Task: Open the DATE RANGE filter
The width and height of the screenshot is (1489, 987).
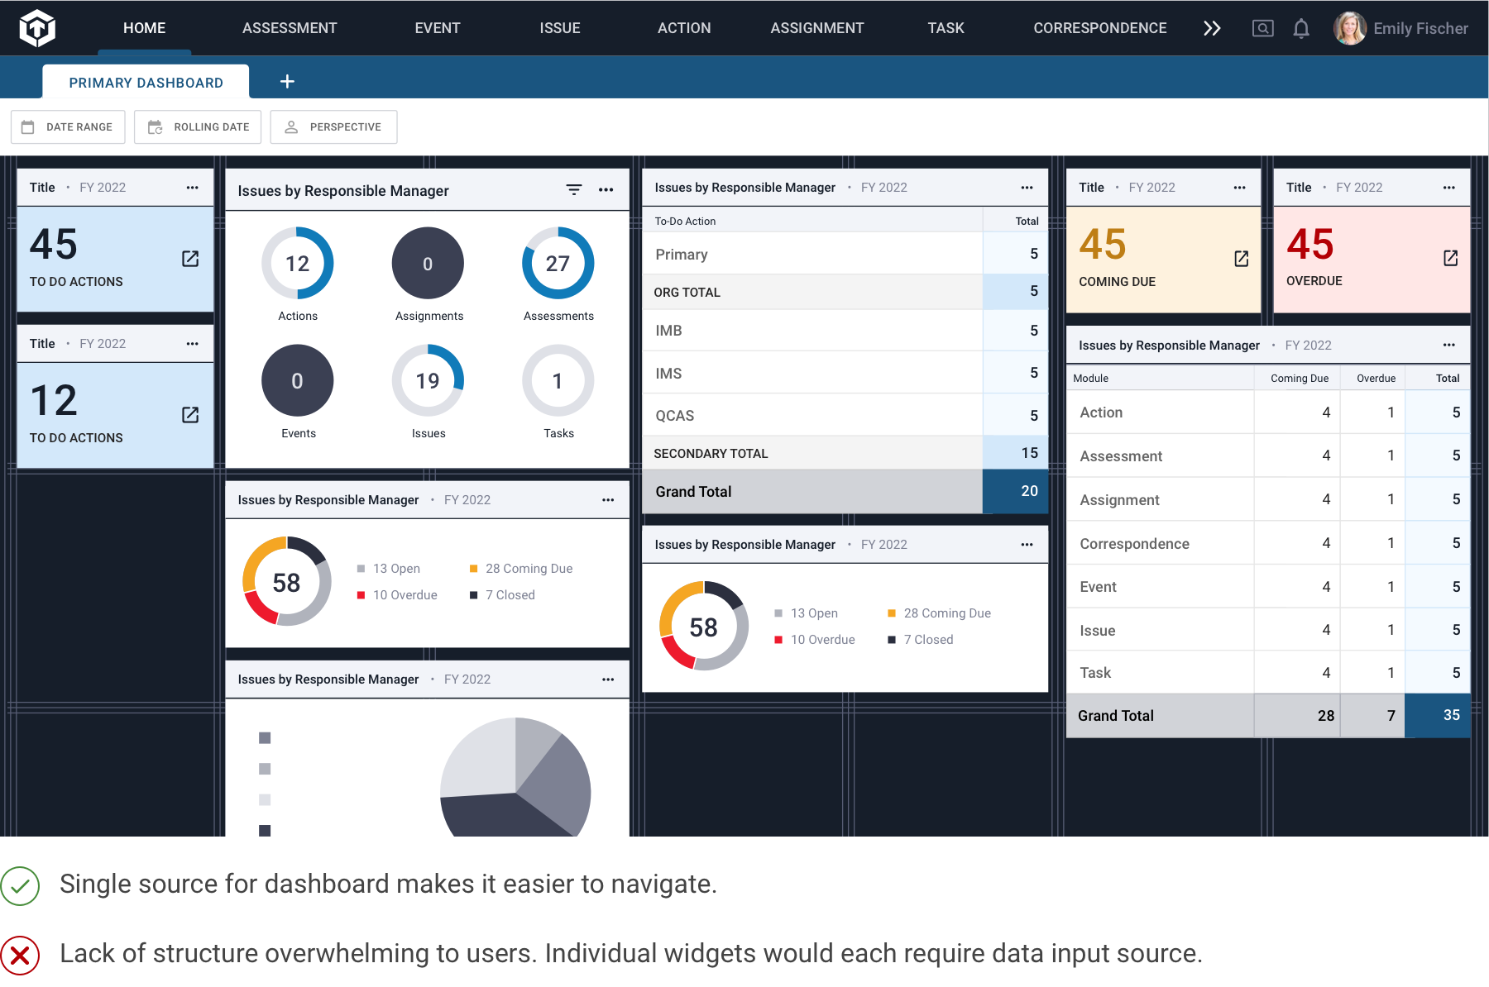Action: [x=68, y=126]
